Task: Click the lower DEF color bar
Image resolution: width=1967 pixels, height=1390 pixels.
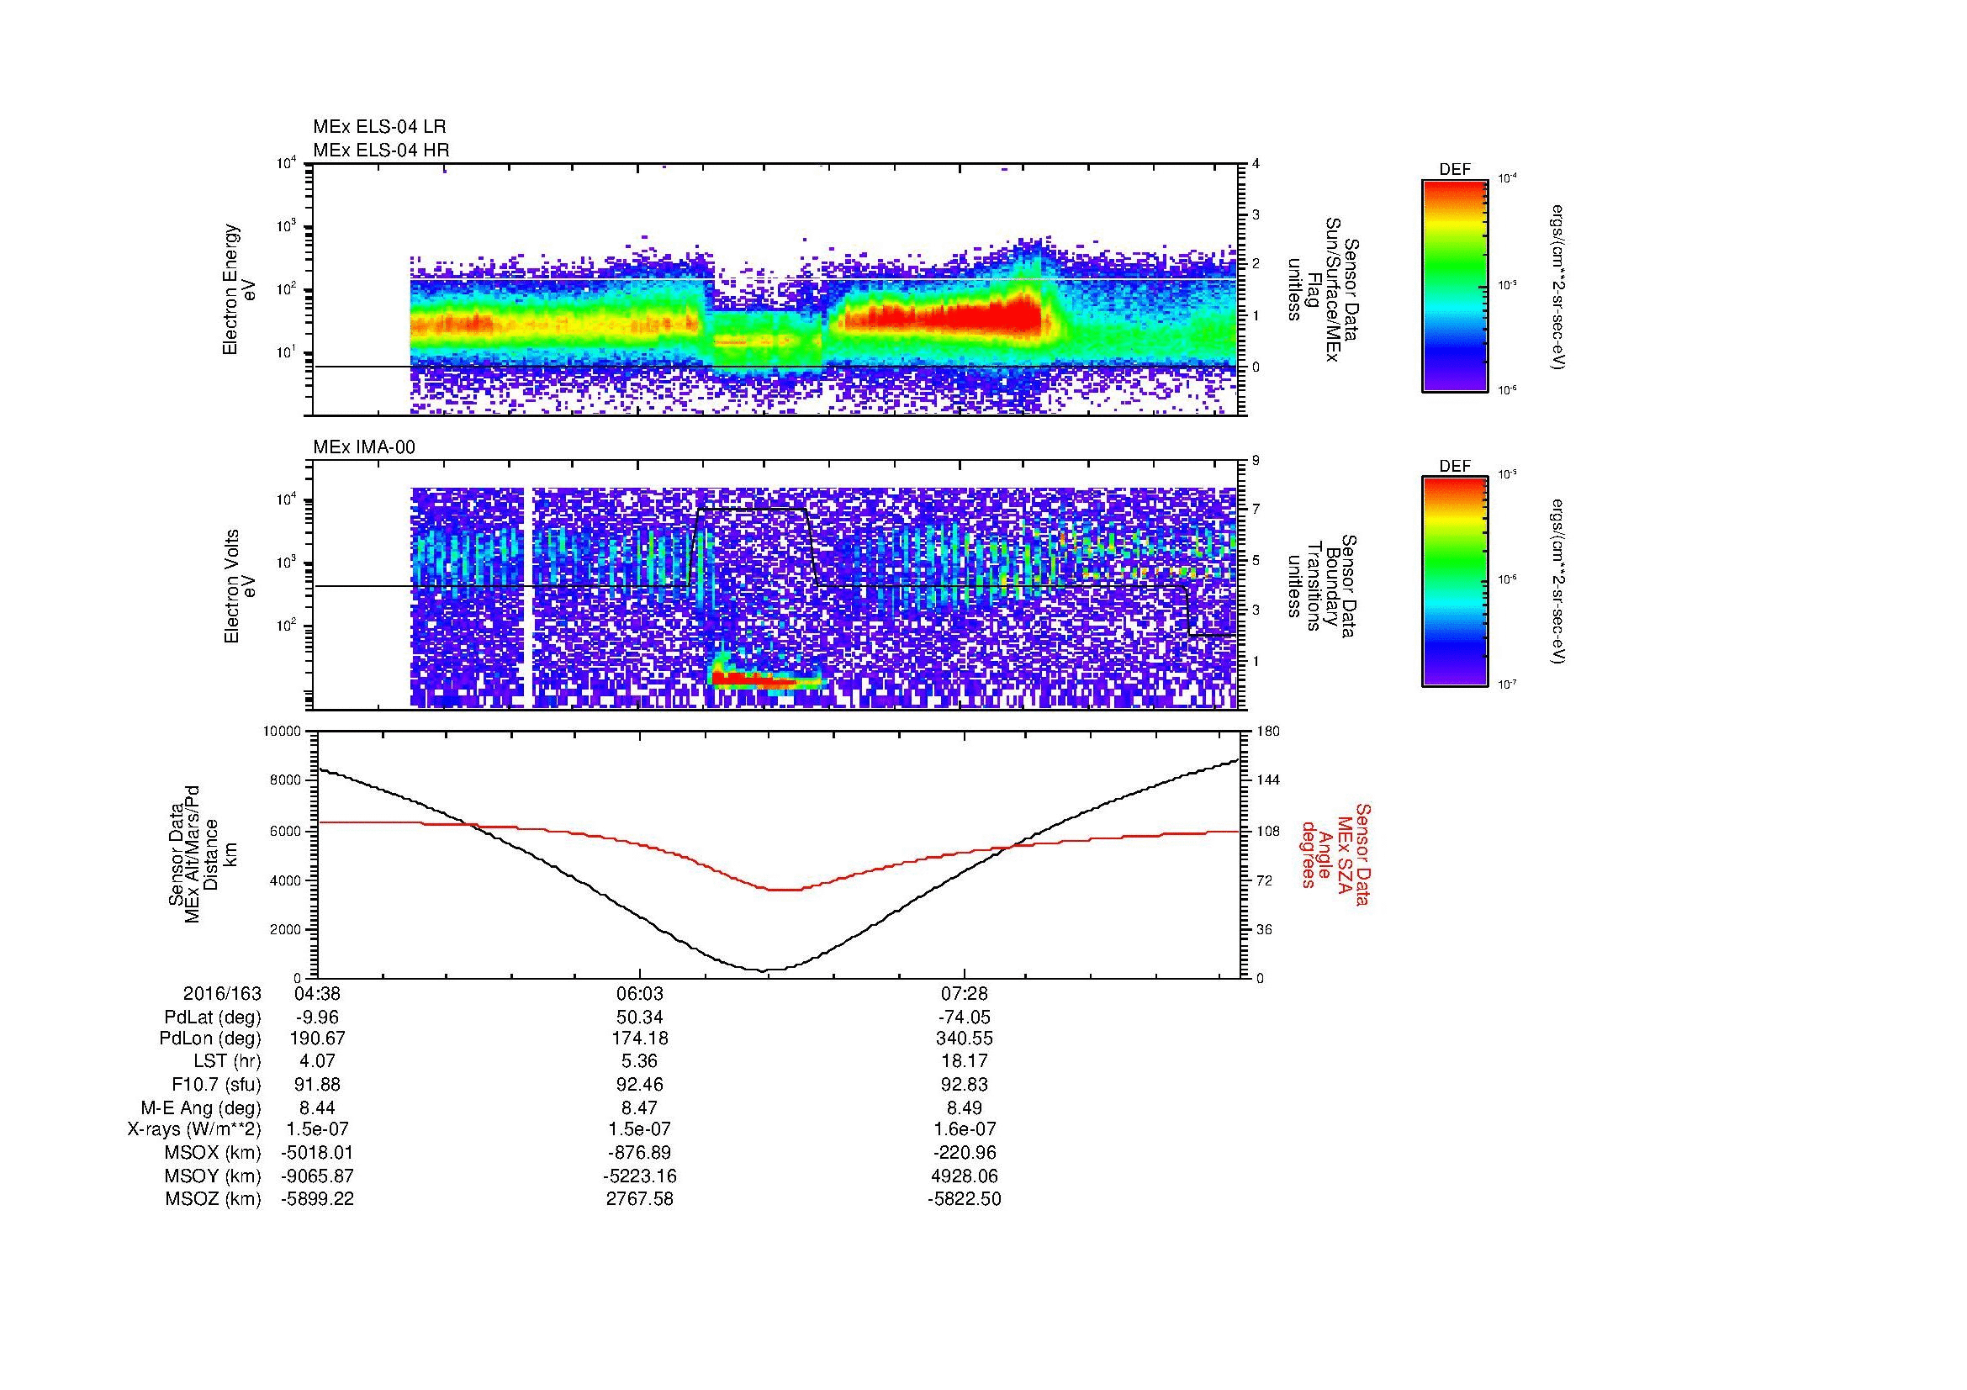Action: coord(1455,582)
